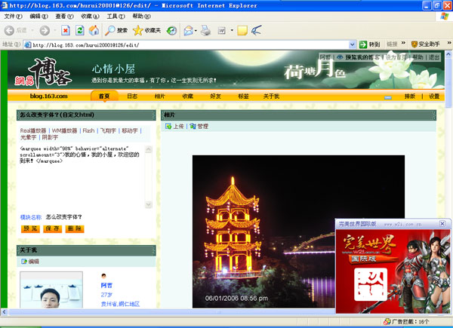Viewport: 453px width, 328px height.
Task: Go to Home page icon
Action: click(x=94, y=30)
